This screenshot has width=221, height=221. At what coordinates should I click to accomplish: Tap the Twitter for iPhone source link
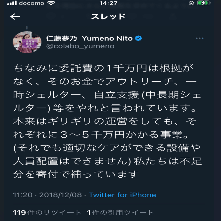coord(122,195)
